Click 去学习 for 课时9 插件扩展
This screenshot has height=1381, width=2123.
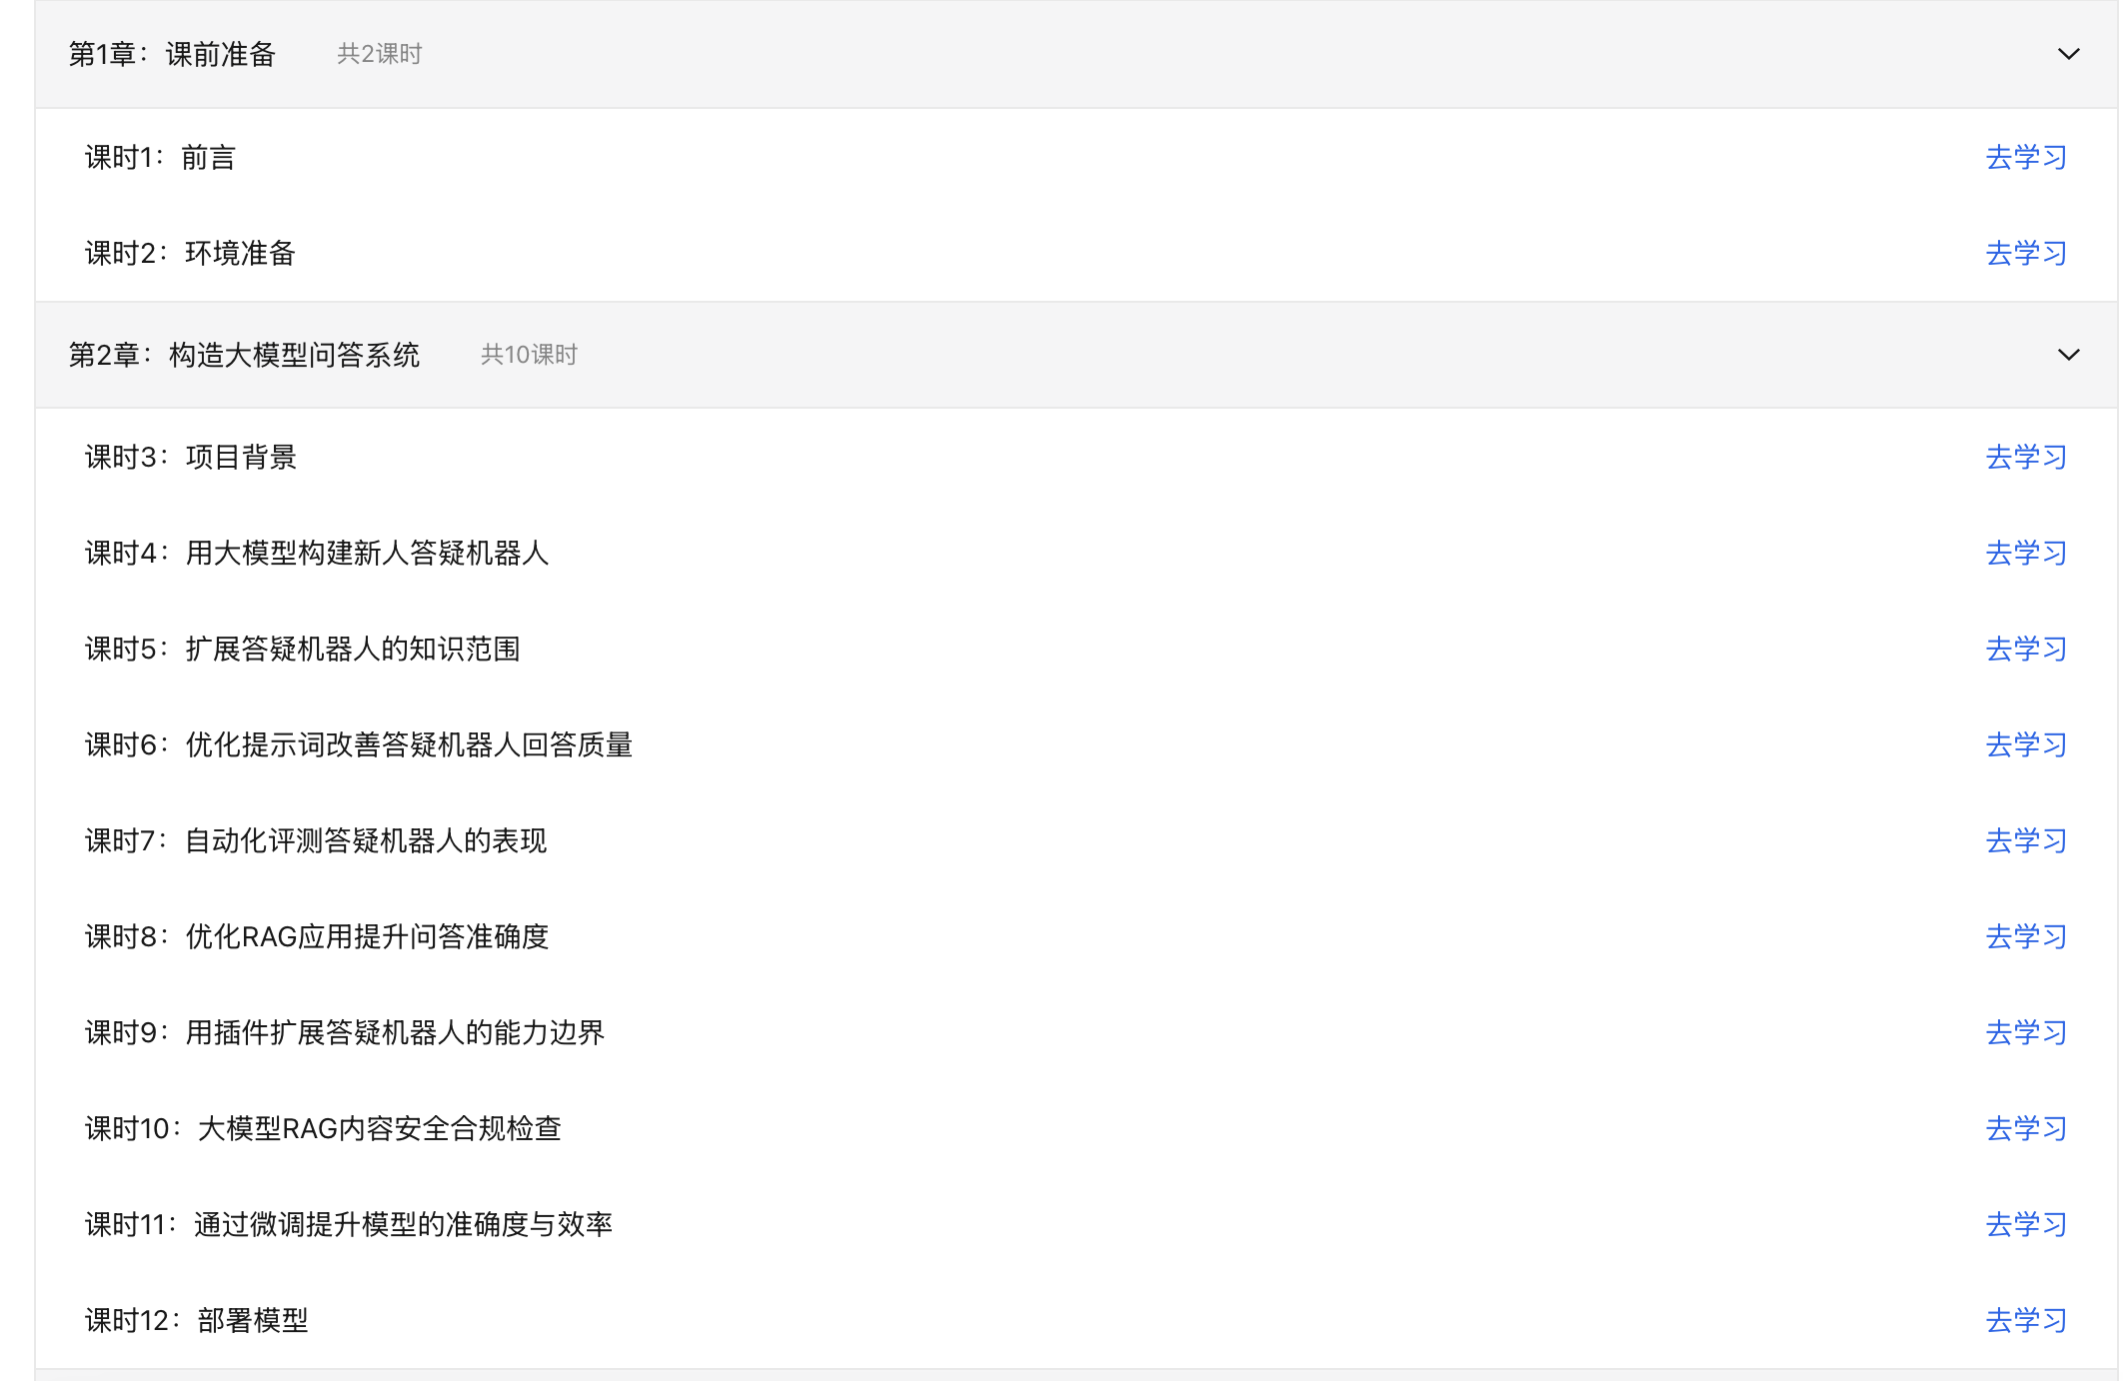click(2025, 1033)
